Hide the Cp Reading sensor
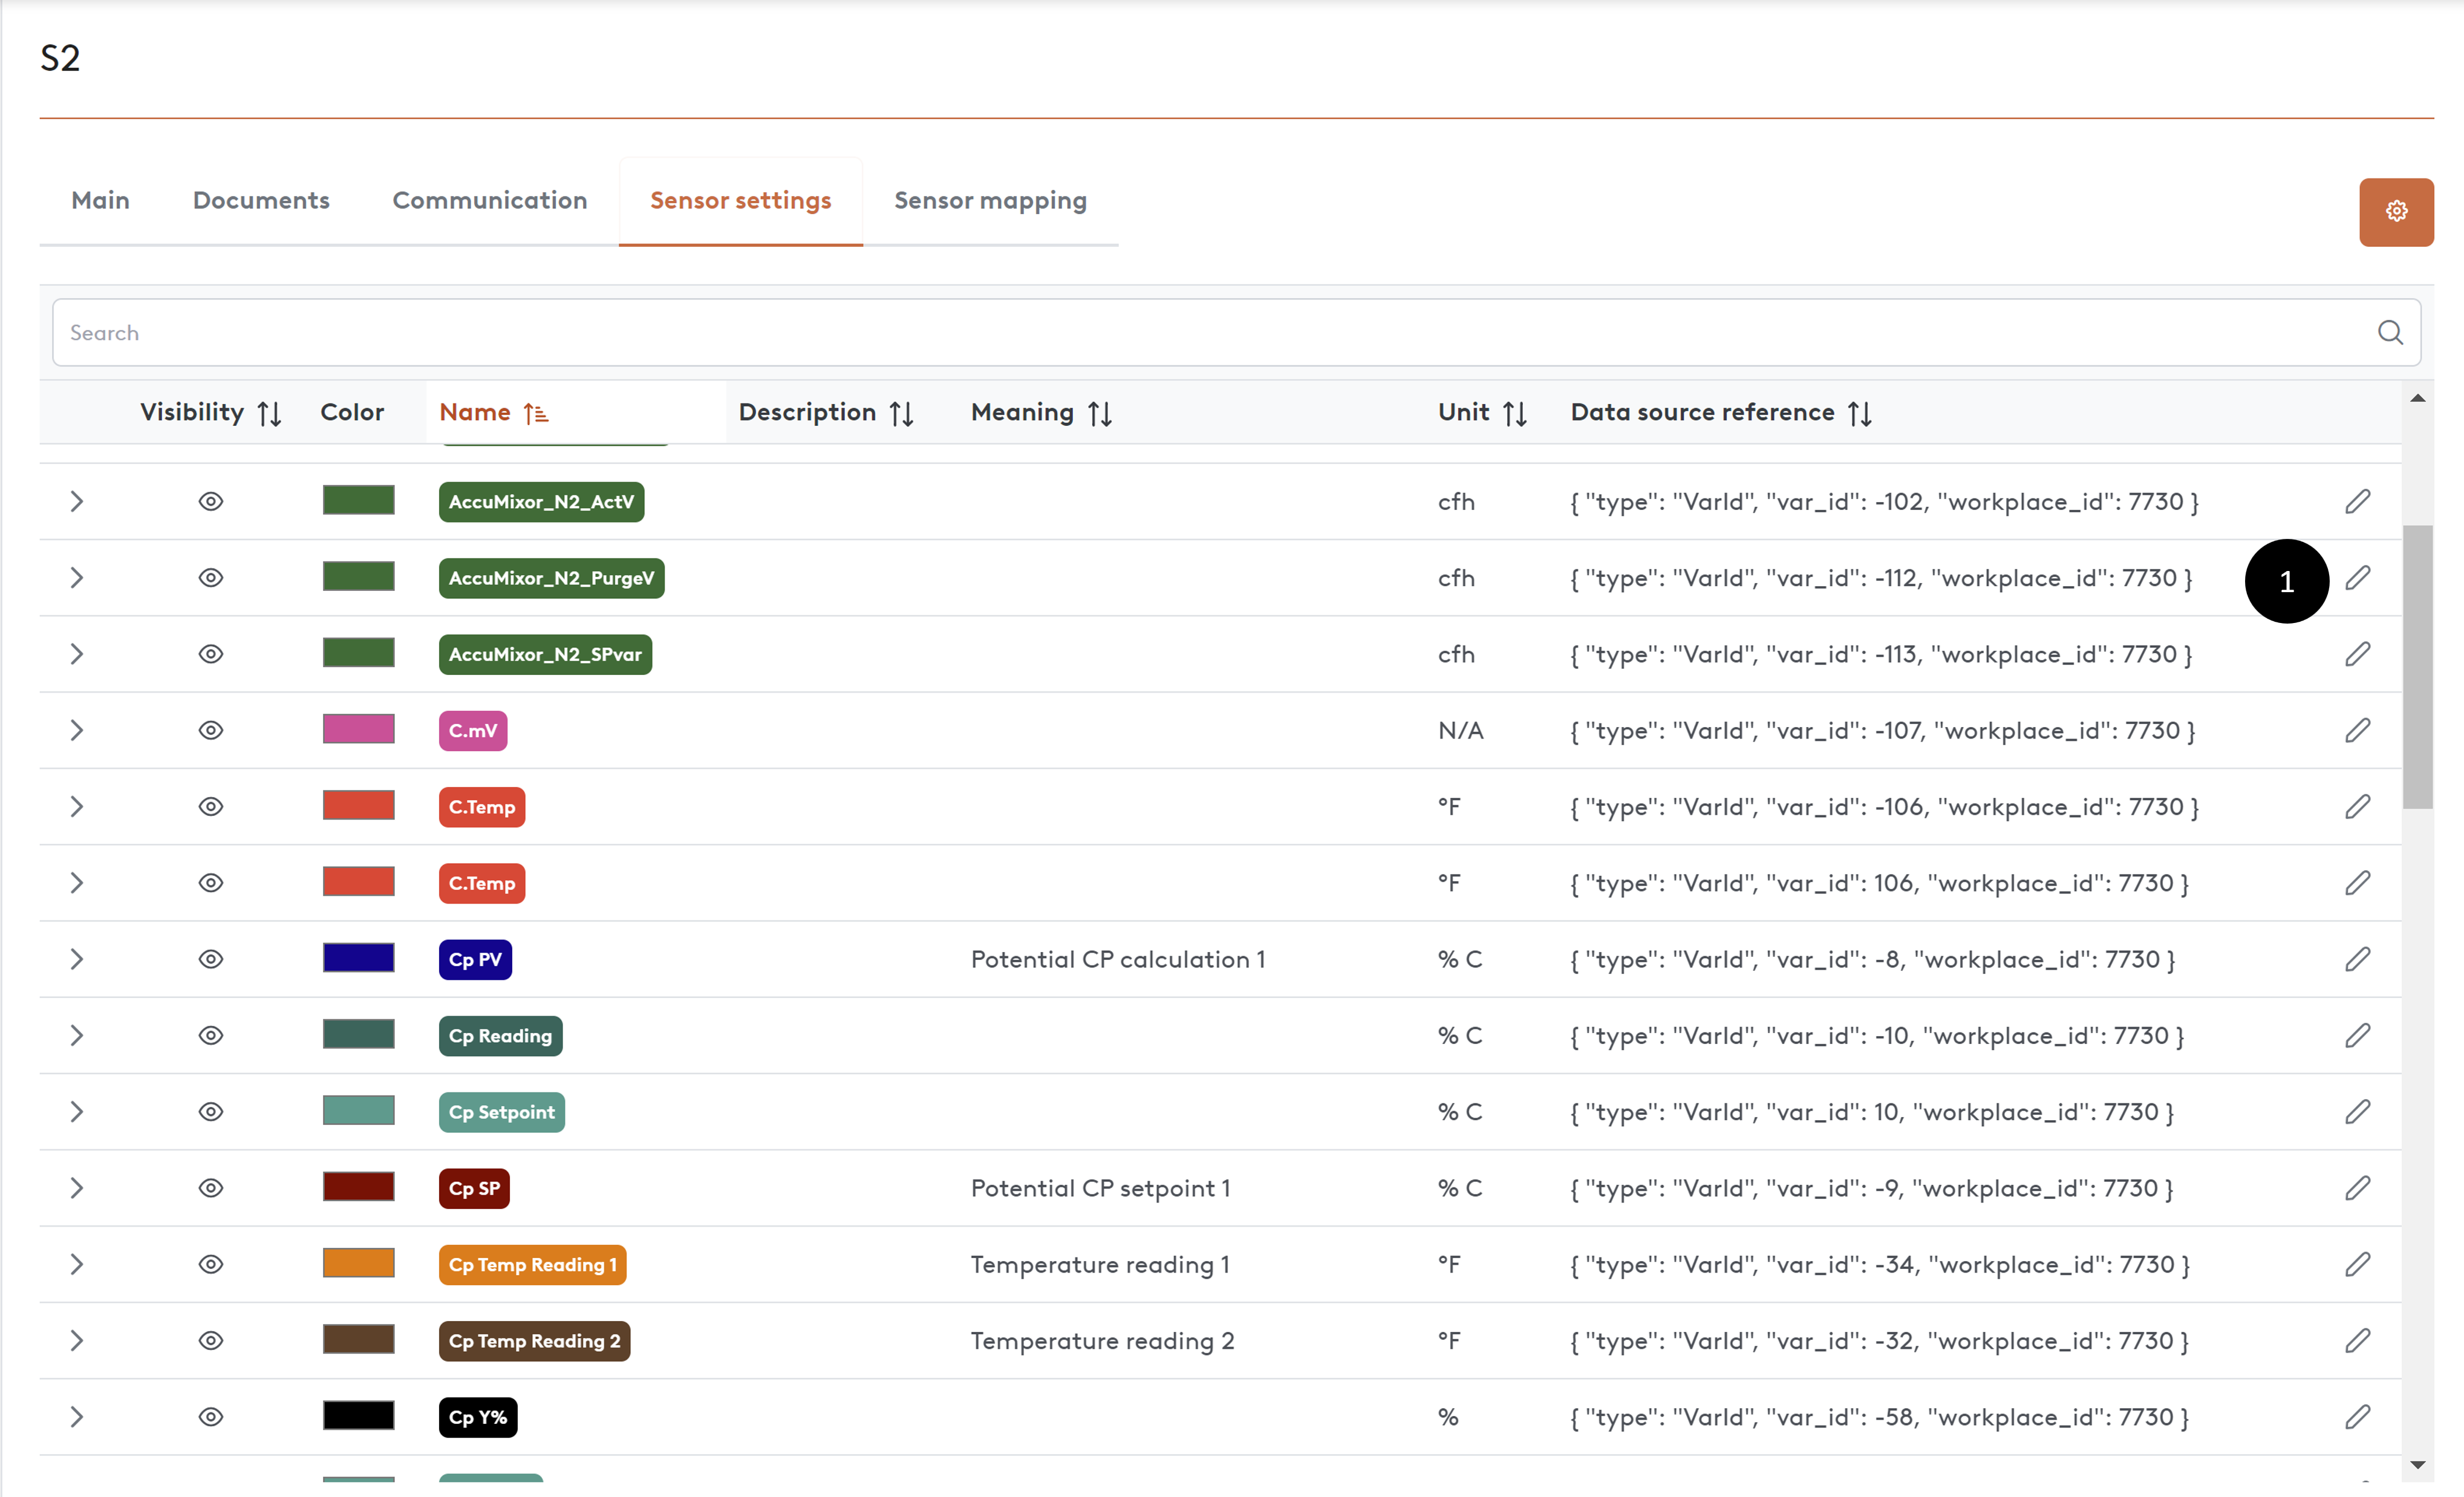Viewport: 2464px width, 1497px height. click(x=210, y=1036)
